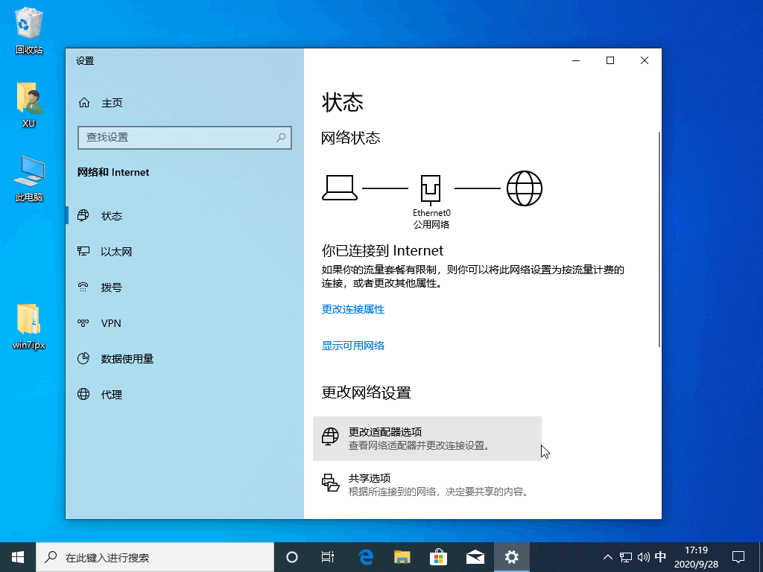Click the volume speaker tray icon
Image resolution: width=763 pixels, height=572 pixels.
tap(643, 557)
